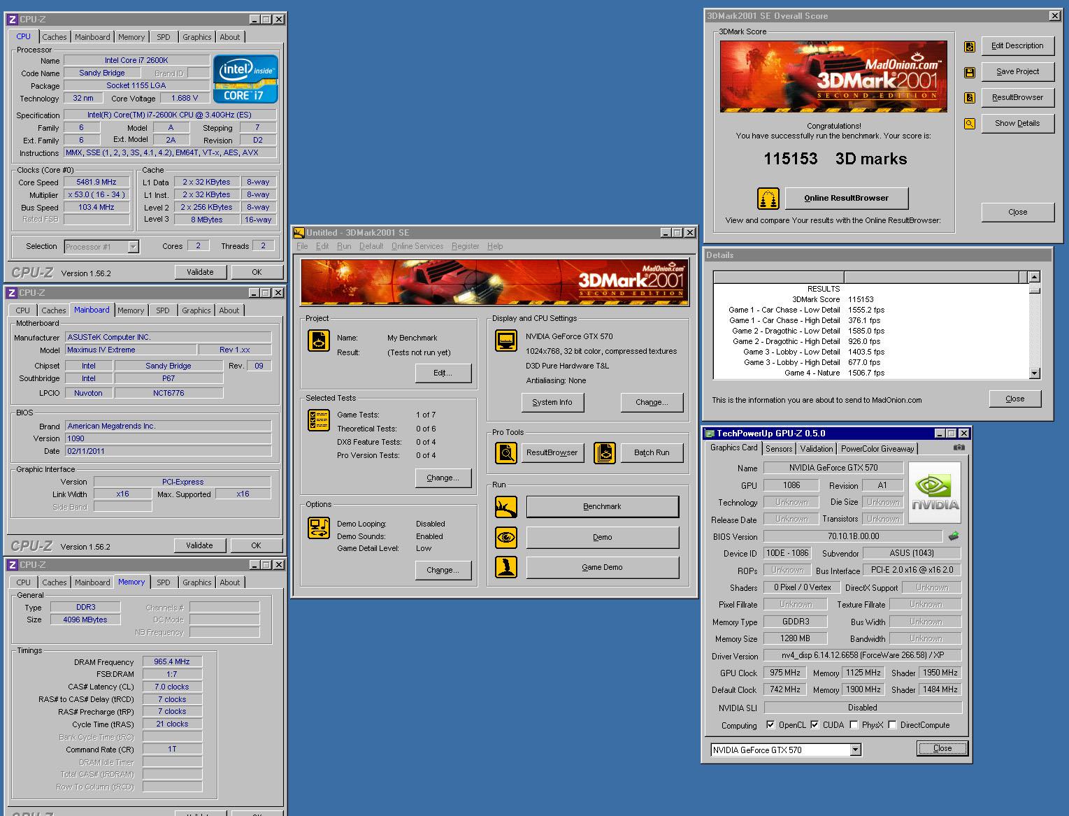Click the Options demo settings icon
Screen dimensions: 1069x816
click(x=319, y=527)
